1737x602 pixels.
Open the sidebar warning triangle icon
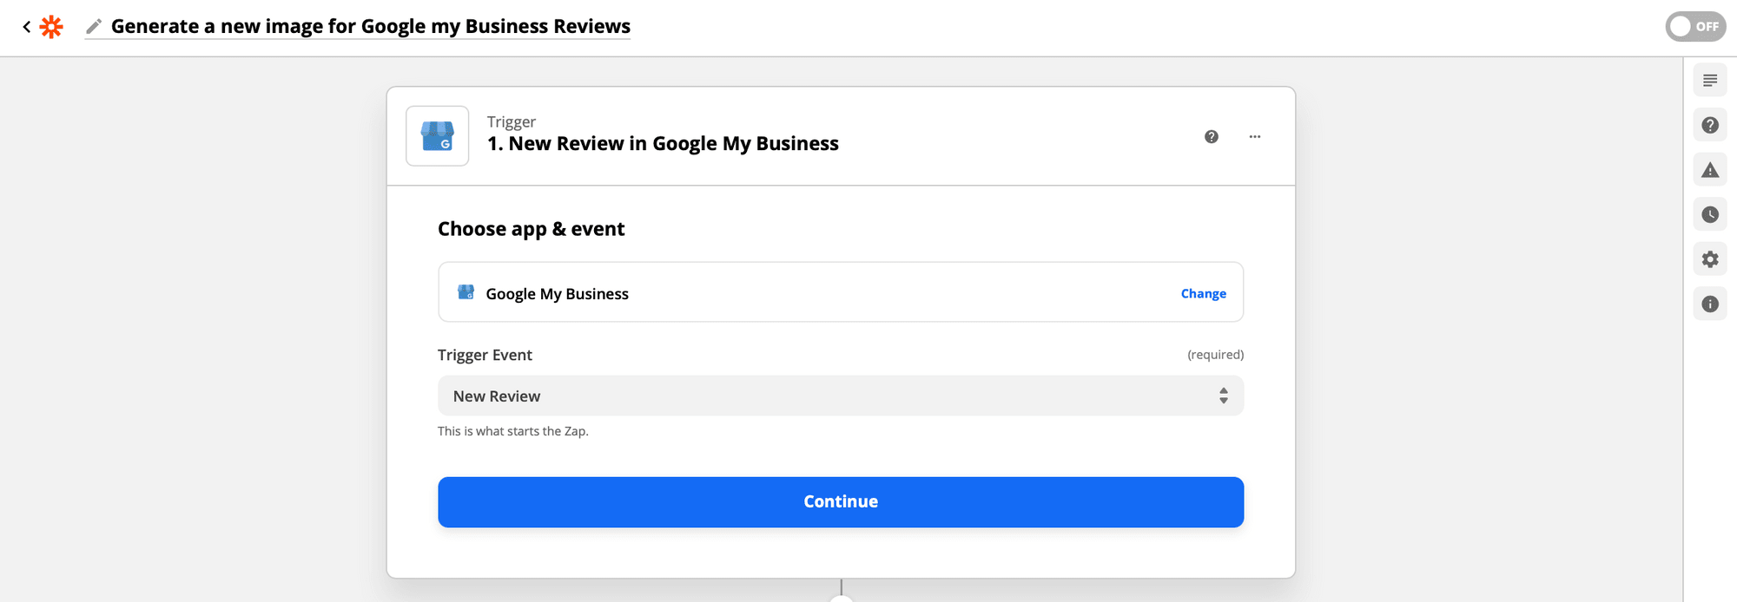tap(1710, 170)
